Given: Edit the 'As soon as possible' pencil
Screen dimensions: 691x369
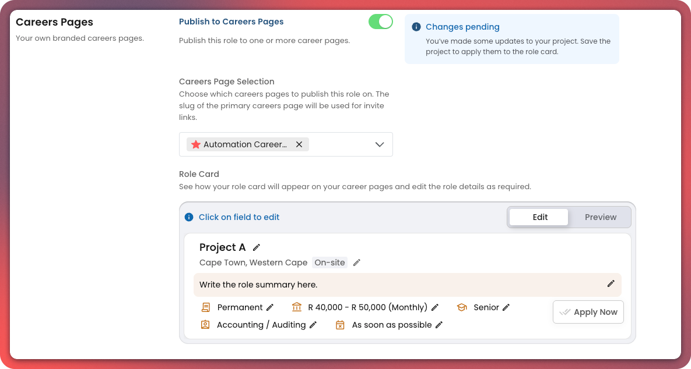Looking at the screenshot, I should 439,325.
